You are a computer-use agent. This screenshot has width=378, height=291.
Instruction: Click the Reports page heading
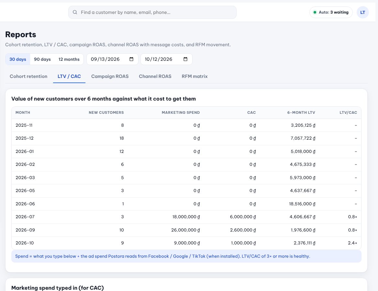(x=21, y=35)
